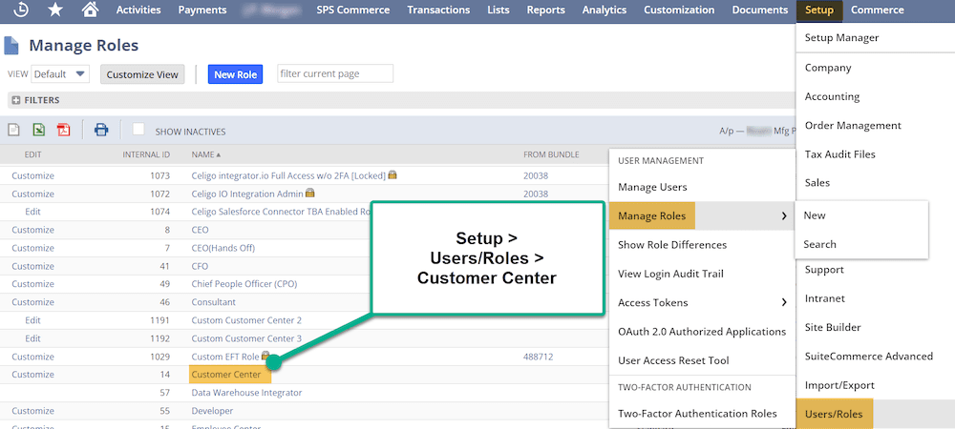Open the Payments menu
Screen dimensions: 955x429
click(x=202, y=10)
